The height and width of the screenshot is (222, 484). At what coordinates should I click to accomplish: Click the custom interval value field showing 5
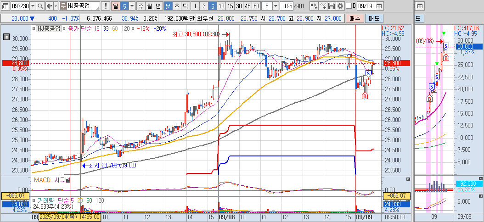pos(267,6)
